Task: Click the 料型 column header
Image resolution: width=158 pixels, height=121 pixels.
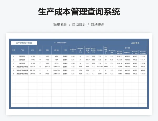Action: pyautogui.click(x=65, y=50)
